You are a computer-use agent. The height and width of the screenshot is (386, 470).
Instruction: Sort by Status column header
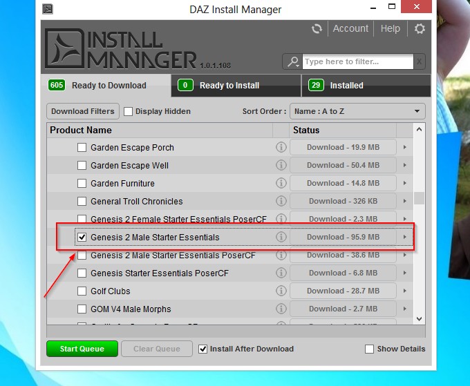(343, 130)
